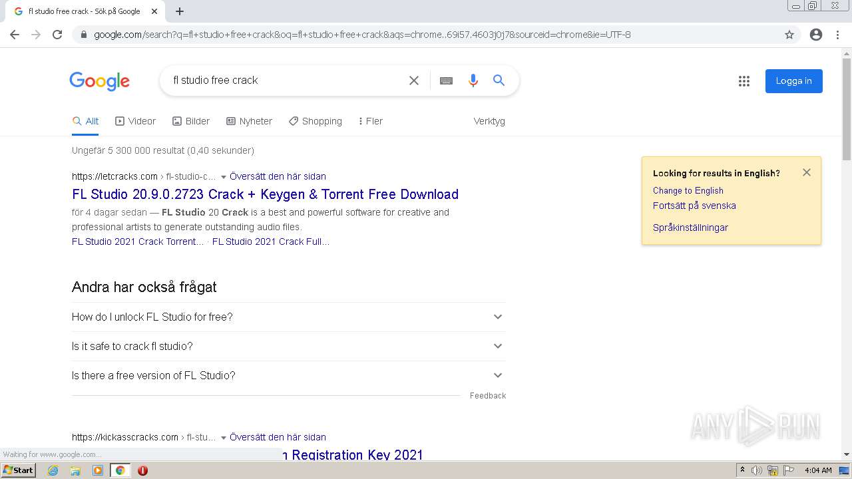The width and height of the screenshot is (852, 479).
Task: Open the red stop-sign taskbar icon
Action: point(142,470)
